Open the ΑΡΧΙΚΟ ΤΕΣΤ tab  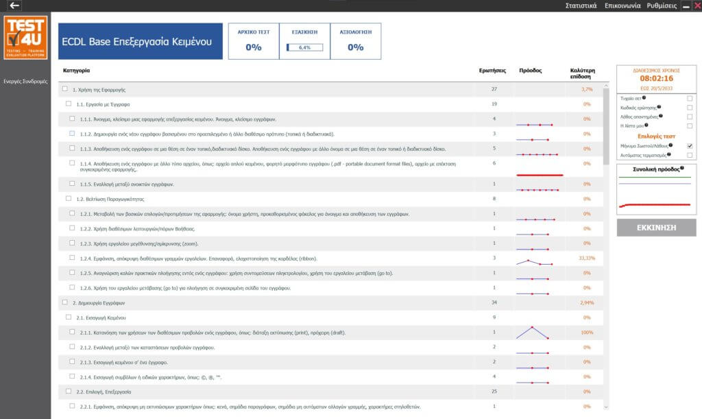pos(254,41)
